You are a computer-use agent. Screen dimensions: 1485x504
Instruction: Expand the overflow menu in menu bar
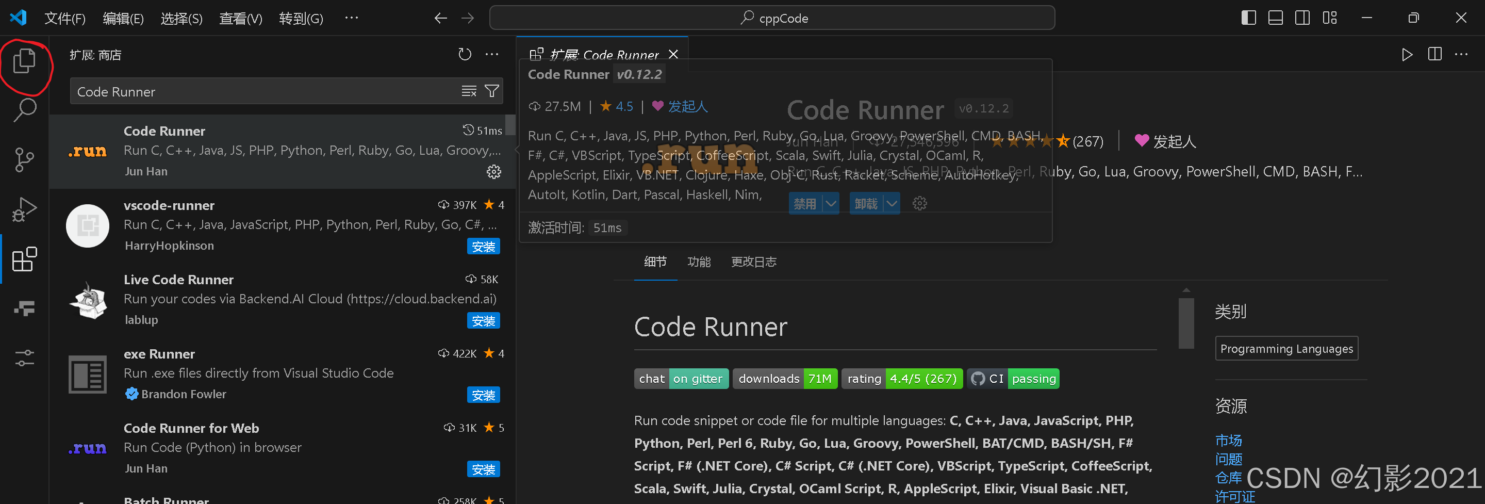click(x=351, y=18)
